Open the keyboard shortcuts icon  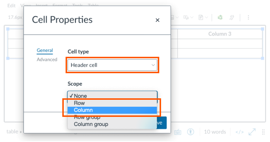[178, 132]
